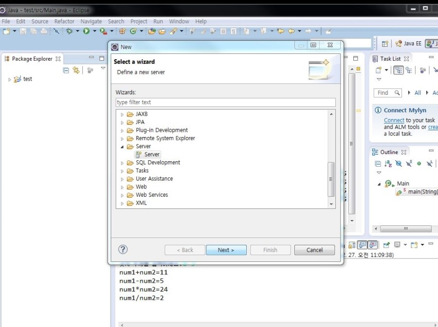
Task: Expand Plug-in Development folder
Action: [122, 131]
